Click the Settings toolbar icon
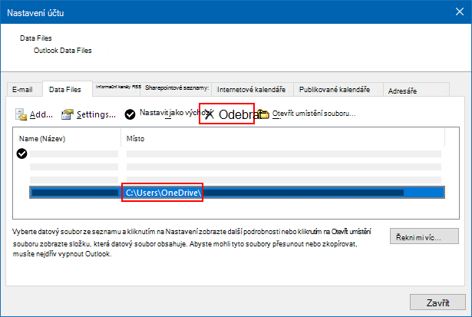This screenshot has width=472, height=317. tap(67, 114)
